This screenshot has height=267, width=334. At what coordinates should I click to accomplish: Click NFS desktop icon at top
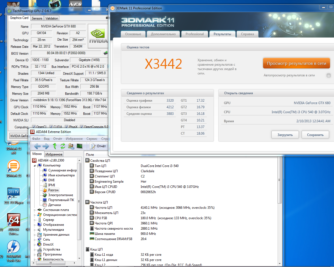(75, 4)
